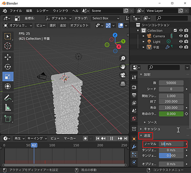Switch perspective/orthographic grid icon
This screenshot has height=173, width=191.
tap(123, 84)
